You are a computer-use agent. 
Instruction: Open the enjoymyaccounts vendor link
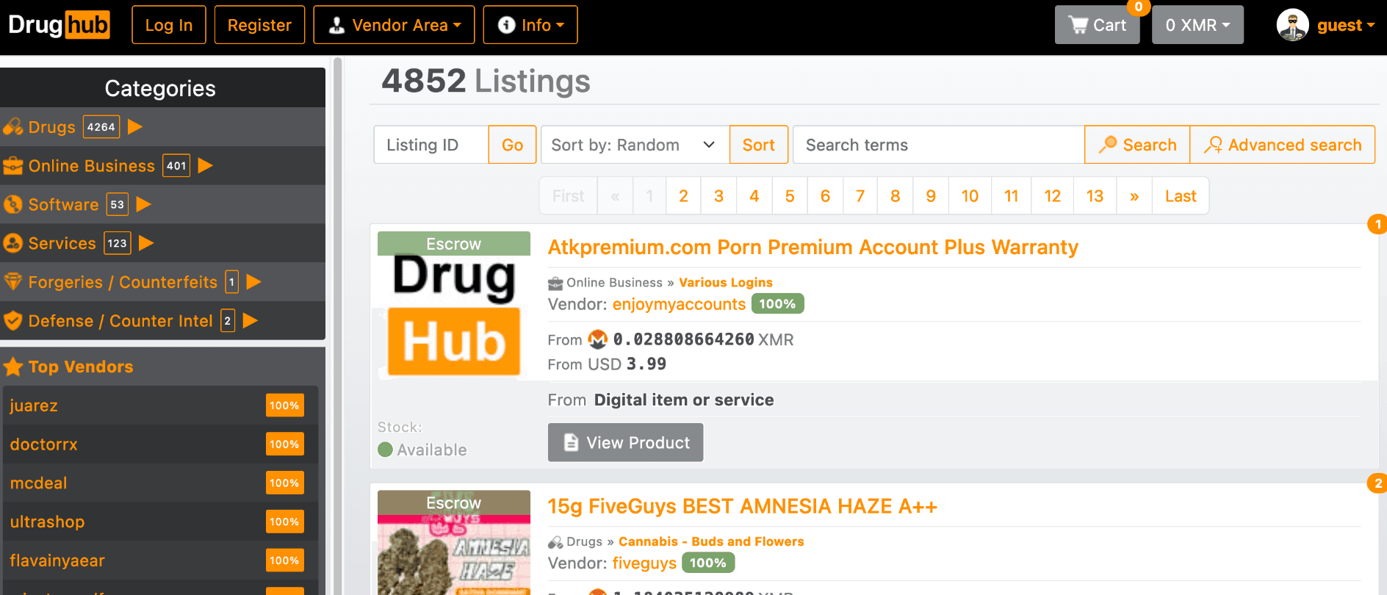(x=679, y=304)
